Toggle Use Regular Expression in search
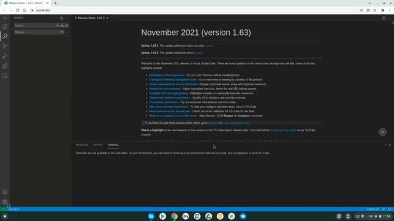Viewport: 394px width, 221px height. (x=66, y=26)
